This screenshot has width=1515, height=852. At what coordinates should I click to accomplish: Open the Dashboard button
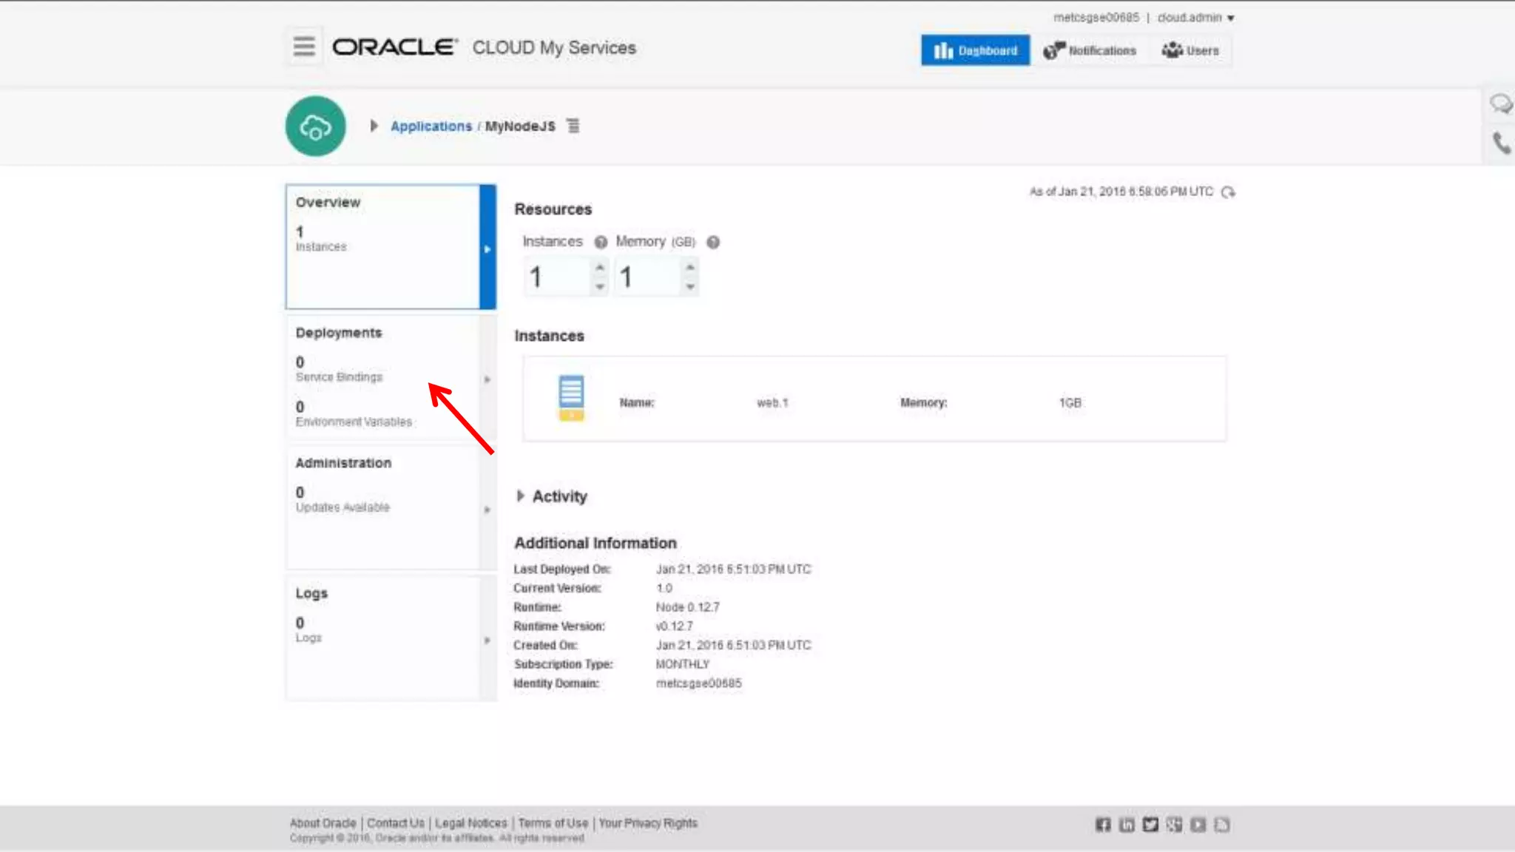click(975, 50)
